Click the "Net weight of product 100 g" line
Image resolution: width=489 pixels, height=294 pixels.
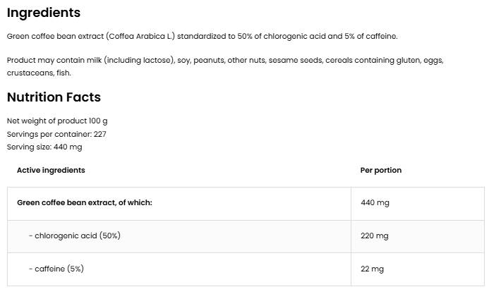click(x=57, y=121)
